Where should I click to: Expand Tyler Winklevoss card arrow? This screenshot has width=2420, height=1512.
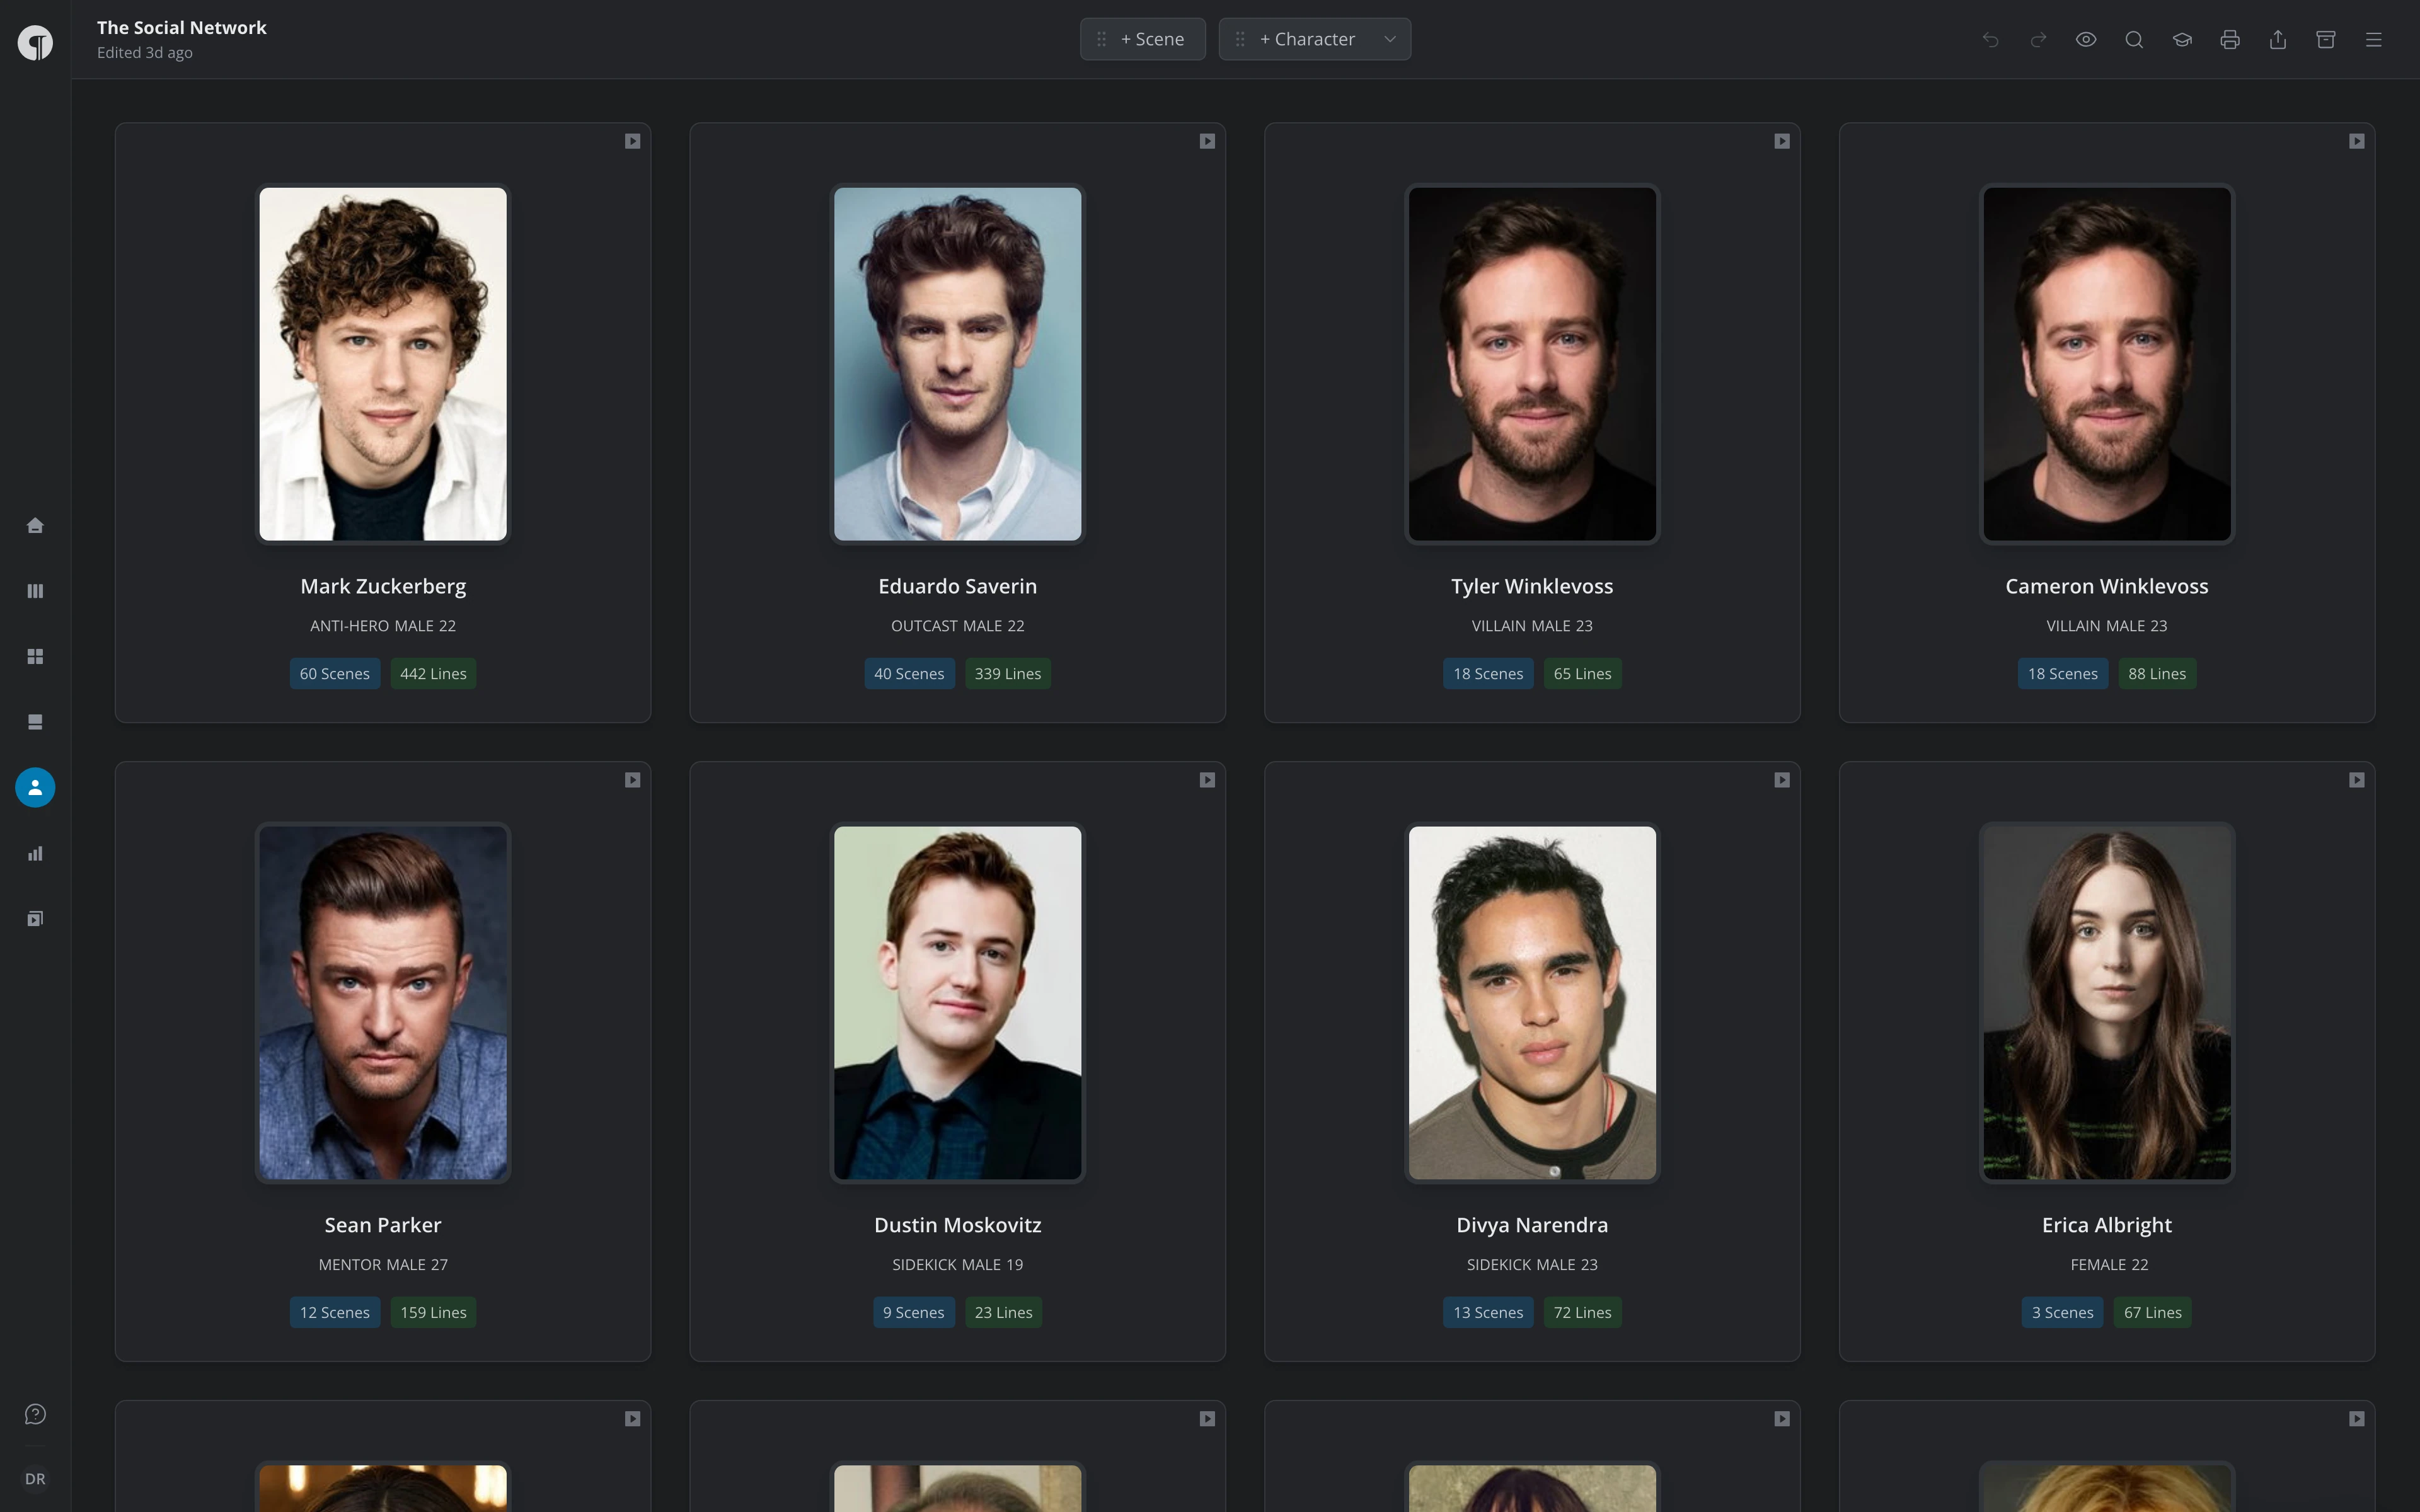pyautogui.click(x=1782, y=141)
